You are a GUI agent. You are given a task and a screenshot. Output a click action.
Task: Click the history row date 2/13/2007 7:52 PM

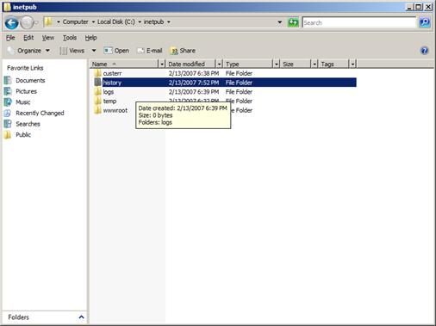pyautogui.click(x=194, y=83)
